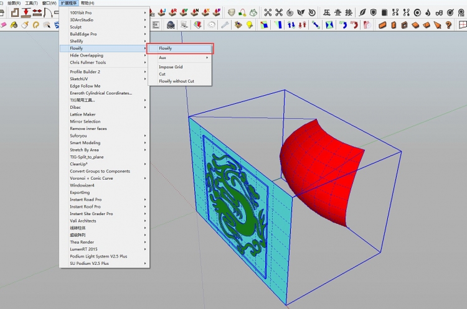
Task: Select Windowizer4 menu entry
Action: [x=105, y=185]
